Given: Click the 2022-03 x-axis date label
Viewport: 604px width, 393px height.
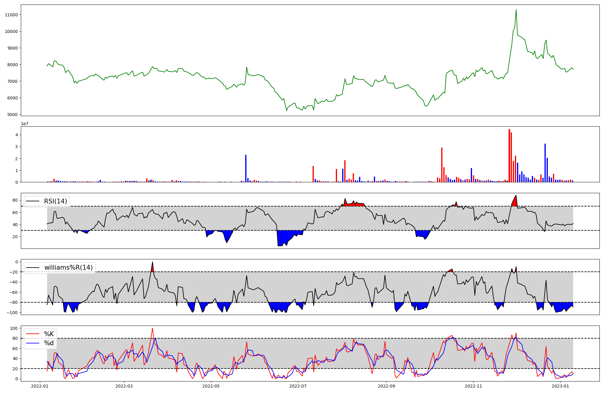Looking at the screenshot, I should 124,386.
